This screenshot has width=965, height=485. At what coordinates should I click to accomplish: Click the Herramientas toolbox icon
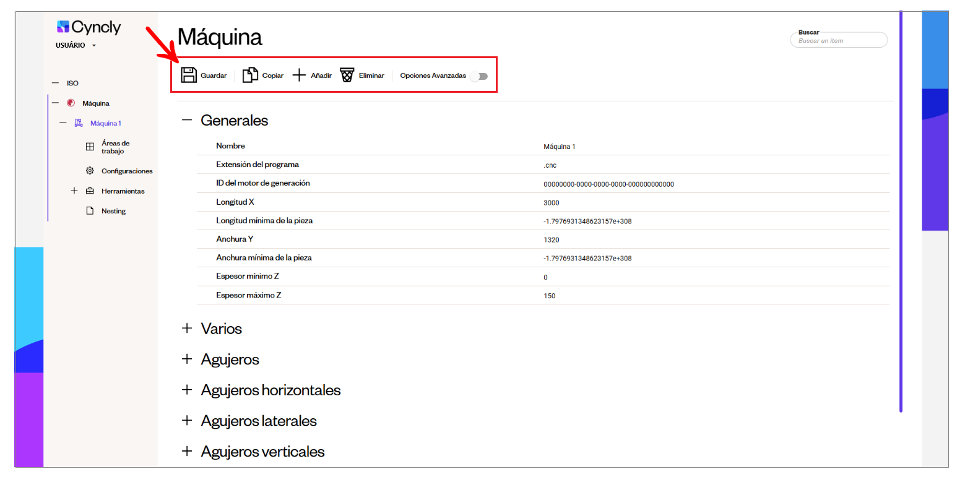click(x=90, y=191)
